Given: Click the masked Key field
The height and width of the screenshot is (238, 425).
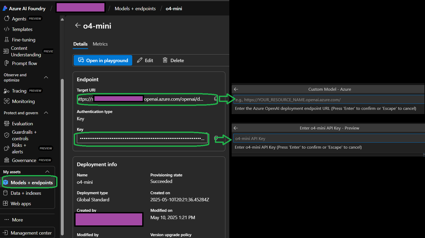Looking at the screenshot, I should coord(142,139).
